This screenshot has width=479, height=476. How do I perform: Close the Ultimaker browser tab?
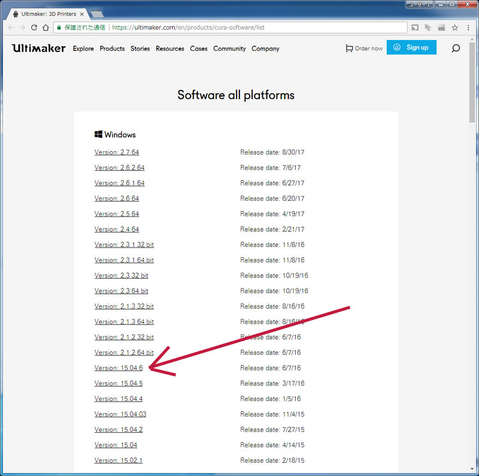click(82, 14)
